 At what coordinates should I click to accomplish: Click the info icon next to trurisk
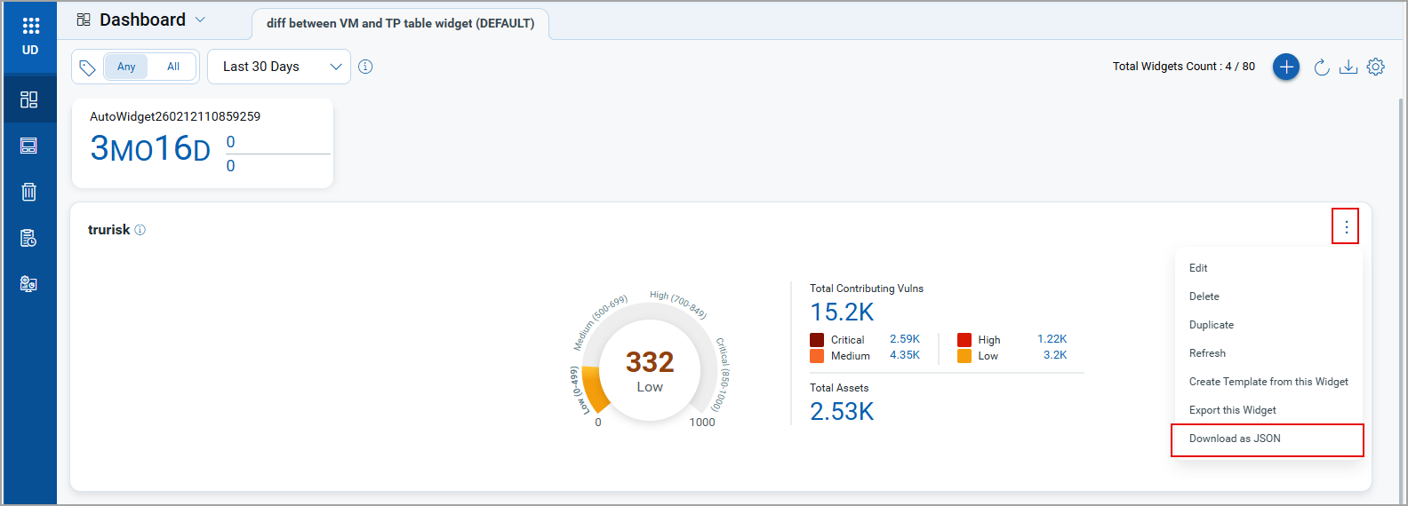[140, 230]
